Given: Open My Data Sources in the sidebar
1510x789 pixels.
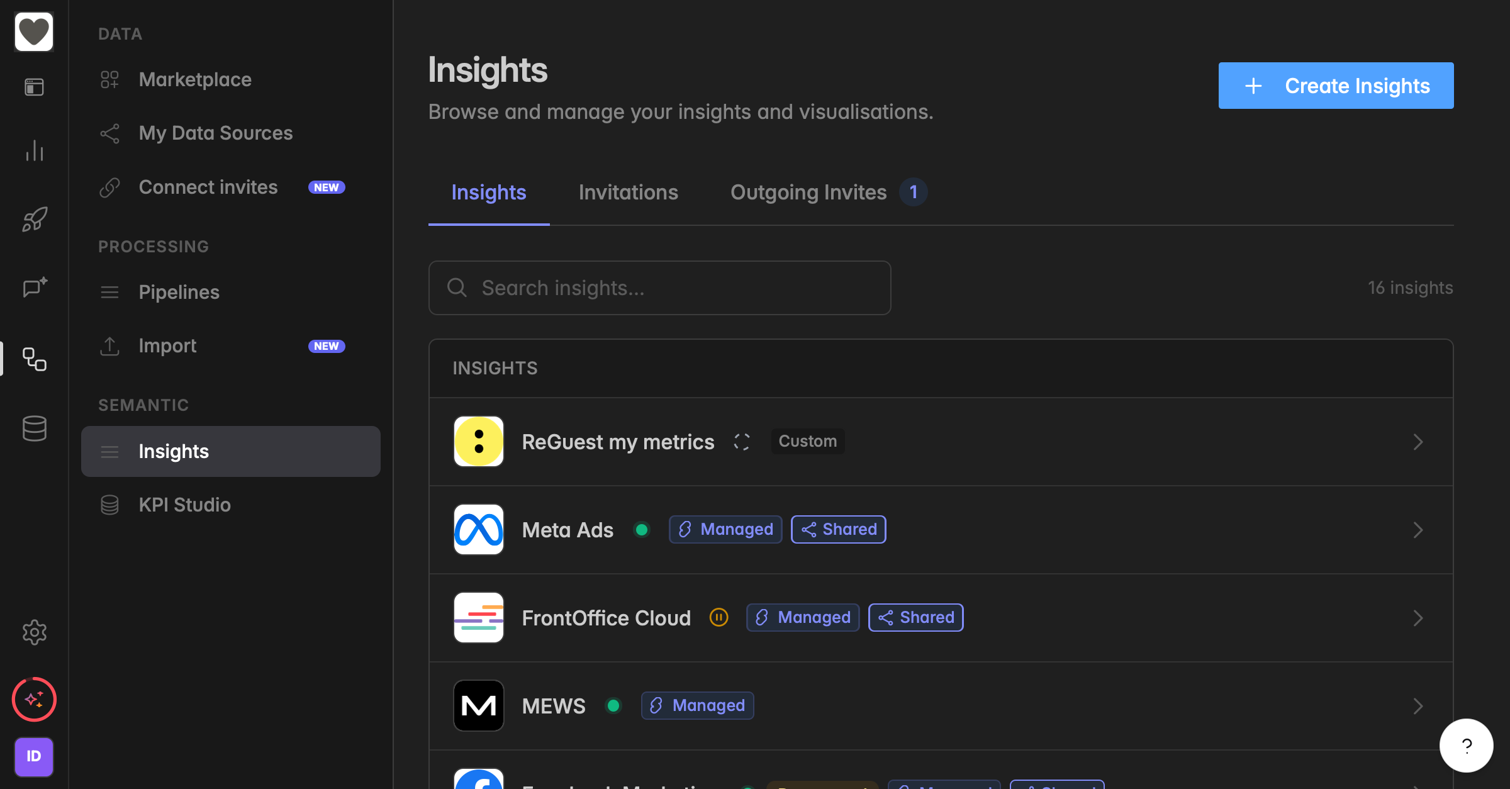Looking at the screenshot, I should pyautogui.click(x=231, y=133).
